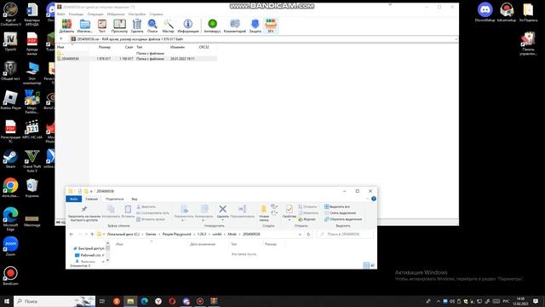The height and width of the screenshot is (307, 545).
Task: Sort WinRAR list by CRC32 column
Action: 204,47
